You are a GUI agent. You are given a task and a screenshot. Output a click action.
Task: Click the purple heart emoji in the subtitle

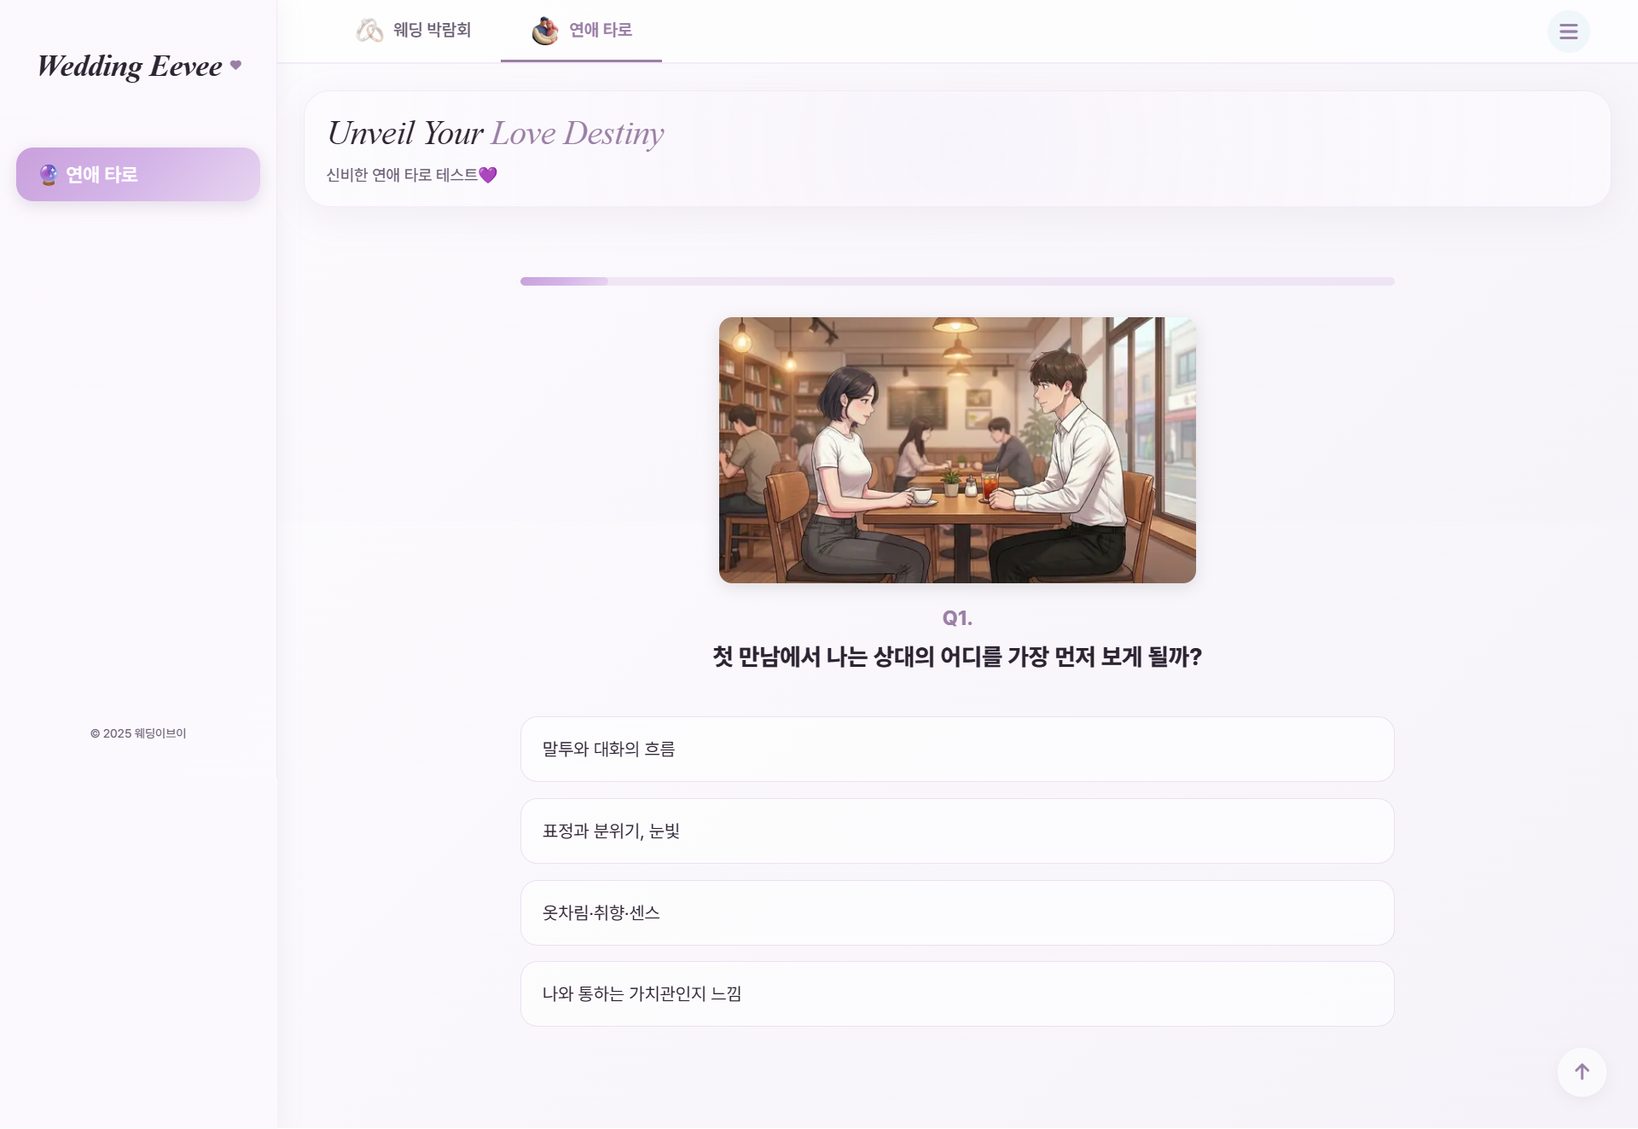[x=488, y=175]
